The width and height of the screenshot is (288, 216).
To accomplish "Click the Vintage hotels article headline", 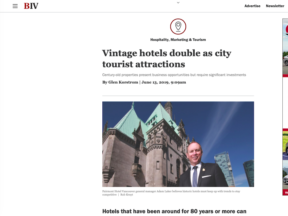I will point(166,59).
